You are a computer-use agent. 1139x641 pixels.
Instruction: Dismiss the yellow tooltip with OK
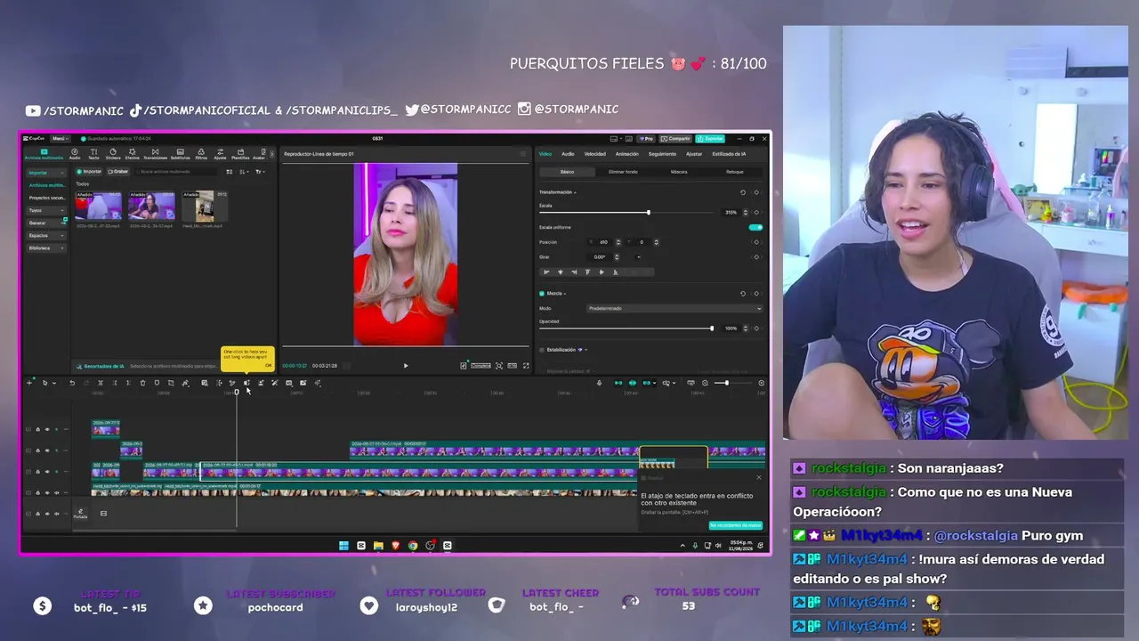pyautogui.click(x=269, y=365)
